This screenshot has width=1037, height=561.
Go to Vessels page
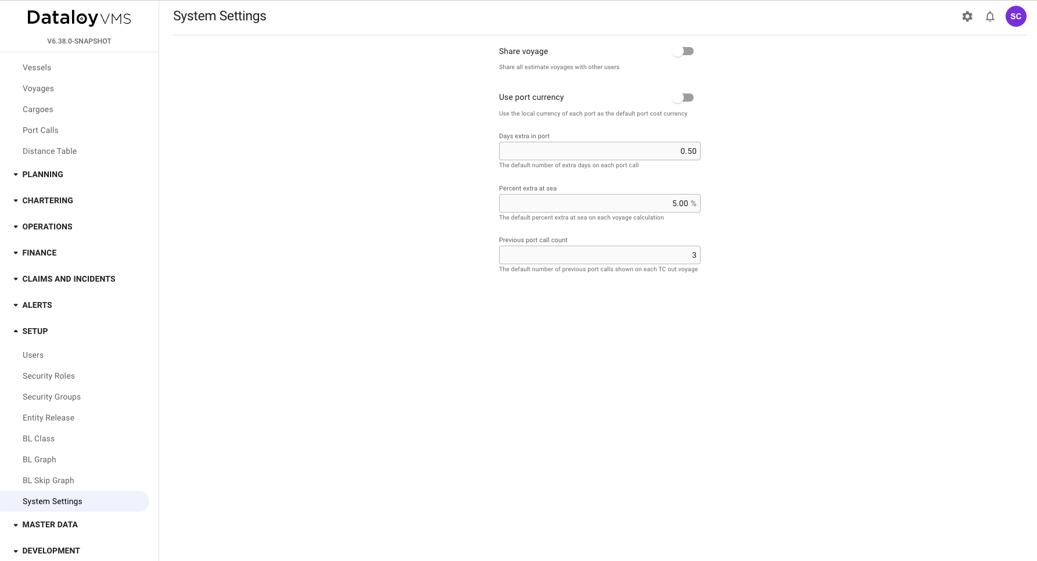pyautogui.click(x=37, y=67)
